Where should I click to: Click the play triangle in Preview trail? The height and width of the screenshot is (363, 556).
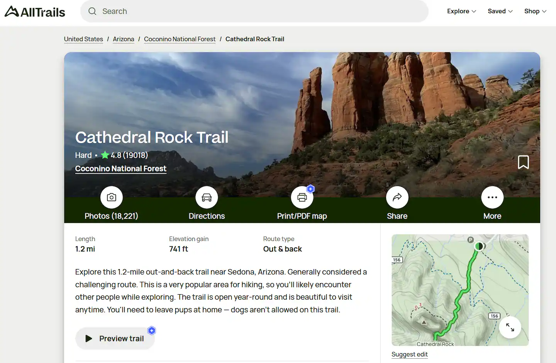88,339
